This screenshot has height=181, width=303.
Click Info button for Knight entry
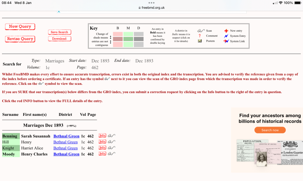(103, 148)
